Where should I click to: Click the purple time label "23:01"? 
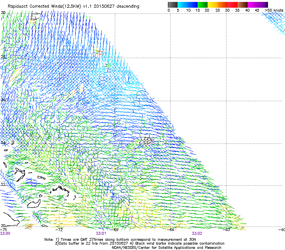pyautogui.click(x=101, y=233)
